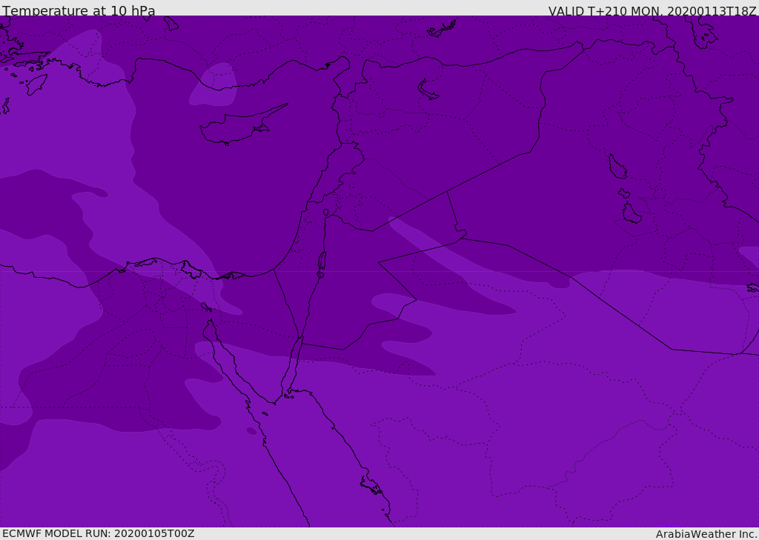Screen dimensions: 759x540
Task: Click the 'VALID T+210 MON. 20200113T18Z' timestamp text
Action: [652, 11]
